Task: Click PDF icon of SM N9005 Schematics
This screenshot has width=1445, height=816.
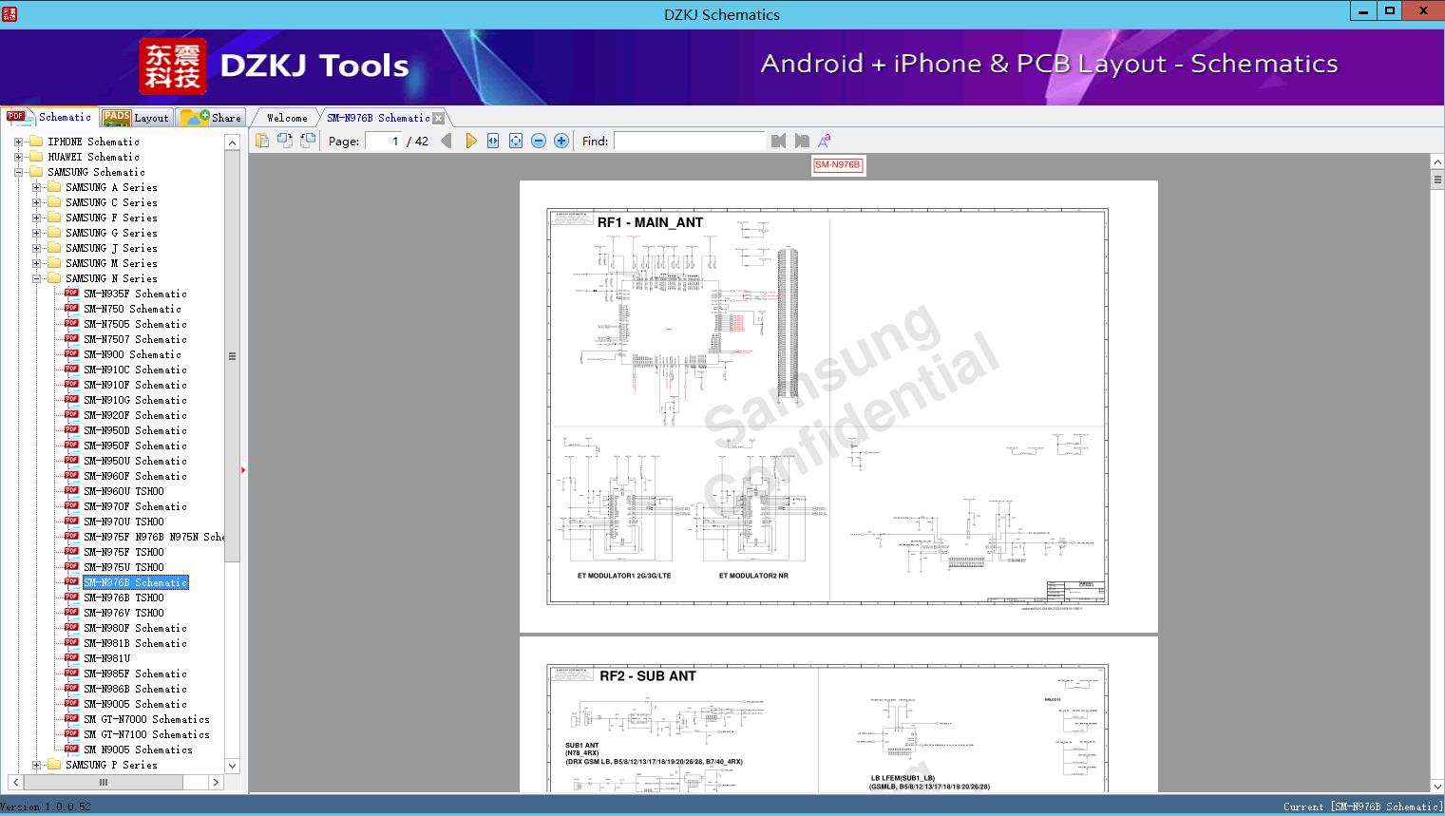Action: coord(72,750)
